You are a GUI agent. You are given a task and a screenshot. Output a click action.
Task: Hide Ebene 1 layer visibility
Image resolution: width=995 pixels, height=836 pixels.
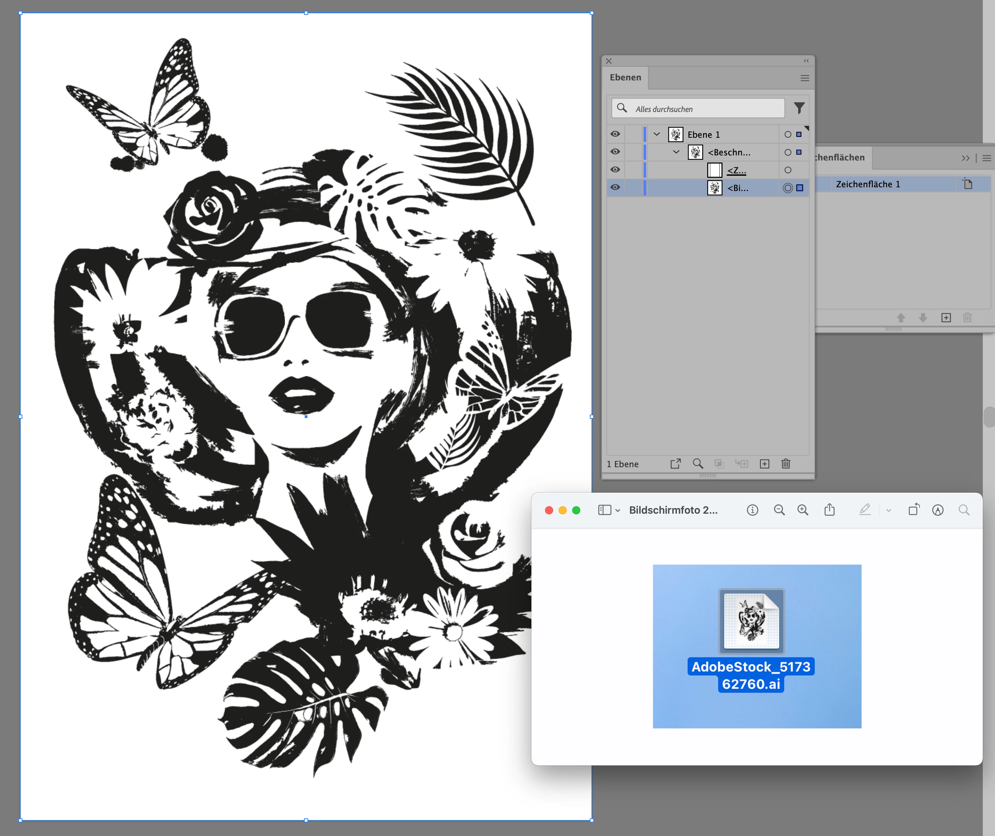615,134
